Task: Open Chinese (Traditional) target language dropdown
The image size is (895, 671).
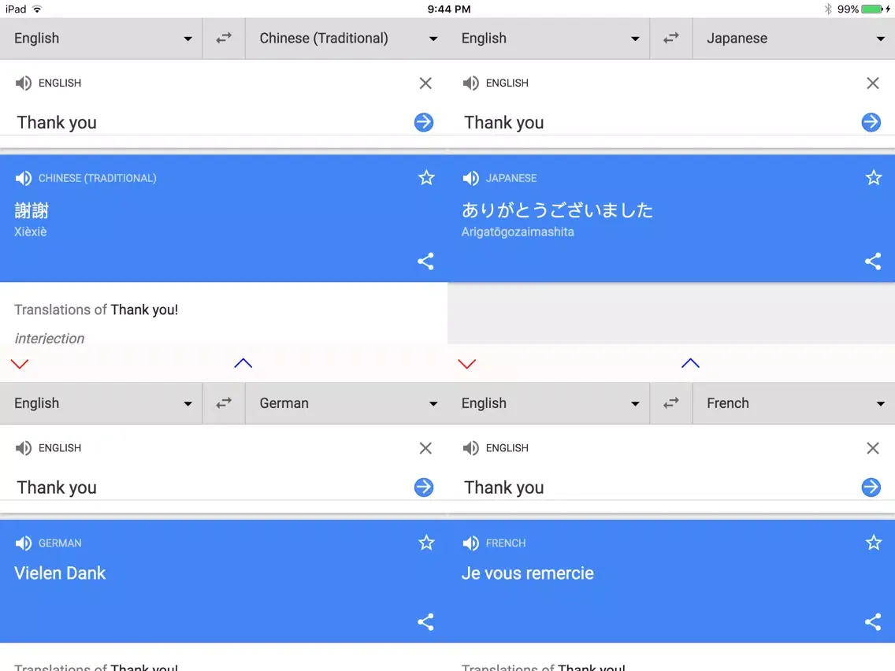Action: (x=347, y=39)
